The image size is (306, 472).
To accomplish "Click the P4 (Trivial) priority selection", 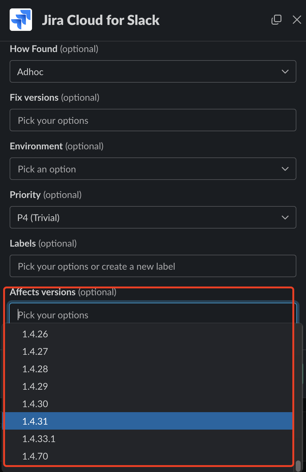I will tap(39, 218).
